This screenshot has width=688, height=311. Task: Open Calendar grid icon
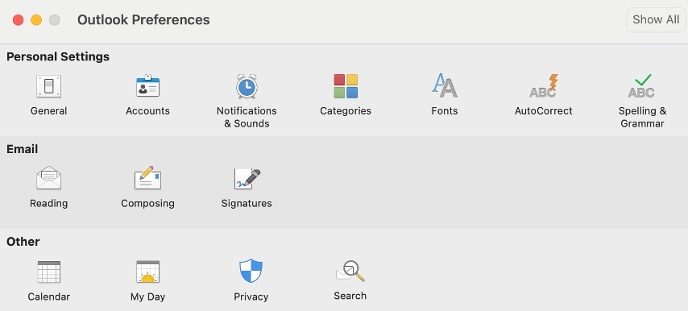click(48, 272)
